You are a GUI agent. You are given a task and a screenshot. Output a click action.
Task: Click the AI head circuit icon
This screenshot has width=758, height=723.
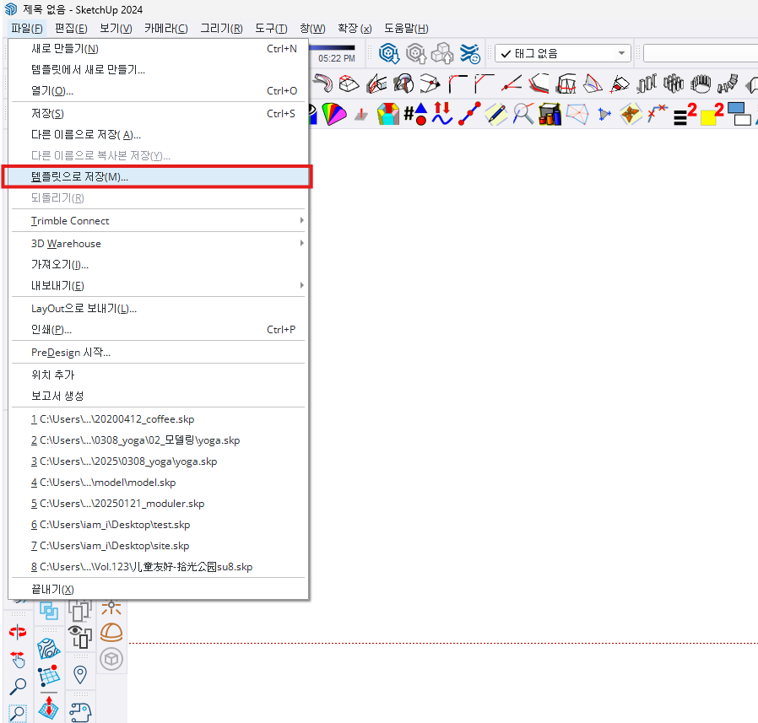tap(80, 712)
